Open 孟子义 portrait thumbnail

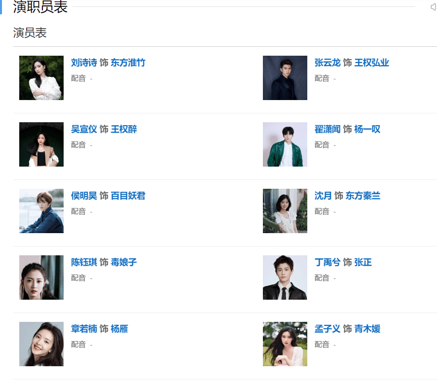[x=285, y=344]
